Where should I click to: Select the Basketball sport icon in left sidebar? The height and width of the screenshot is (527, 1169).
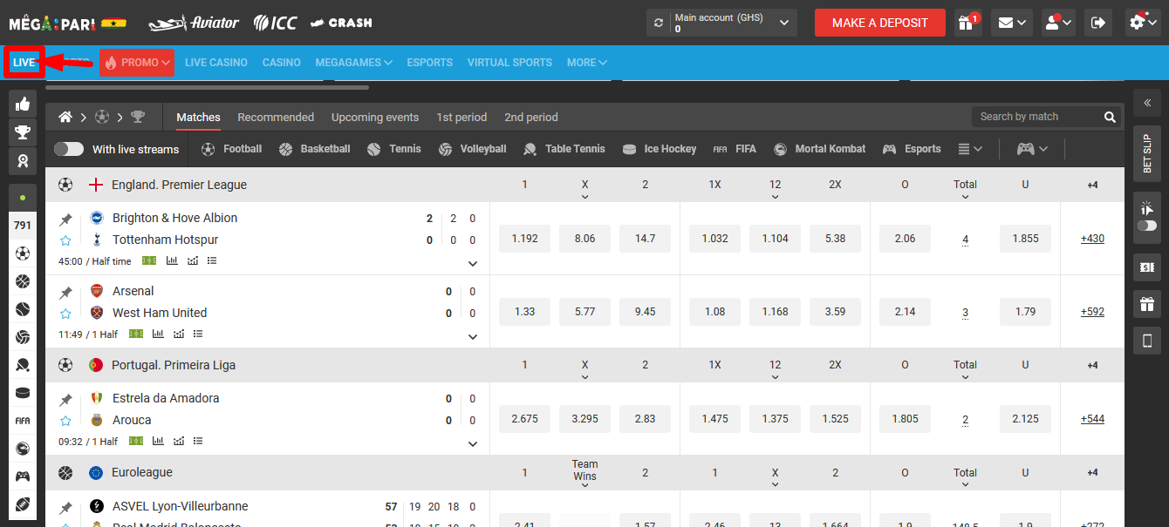pyautogui.click(x=23, y=280)
